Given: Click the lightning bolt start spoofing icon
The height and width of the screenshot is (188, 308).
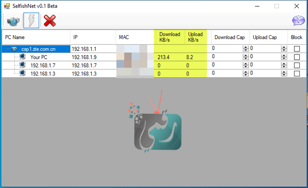Looking at the screenshot, I should coord(31,21).
